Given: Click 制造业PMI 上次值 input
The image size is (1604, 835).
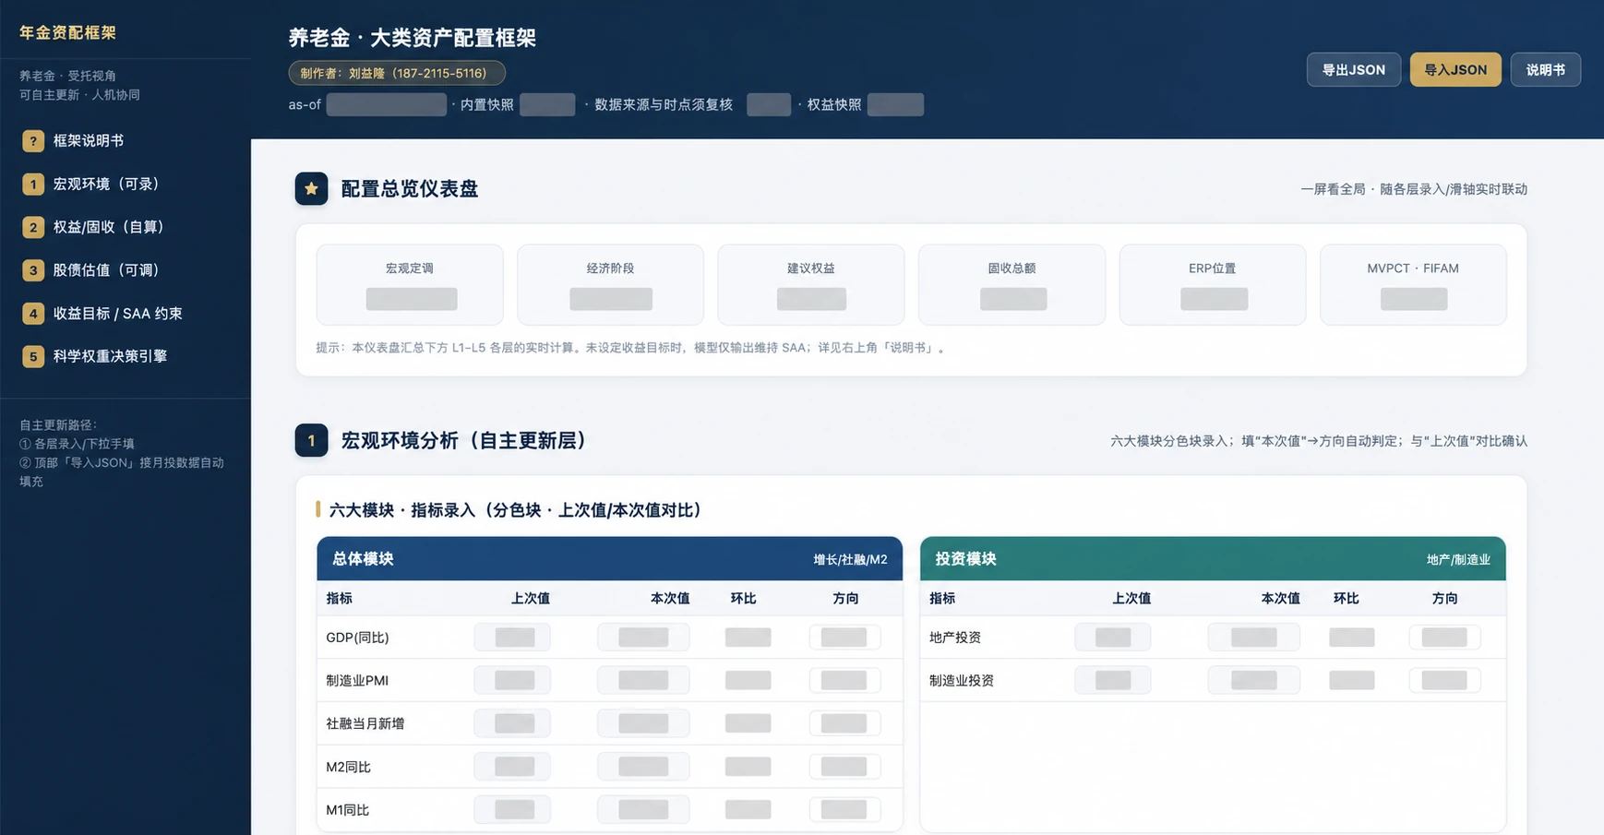Looking at the screenshot, I should (x=512, y=680).
